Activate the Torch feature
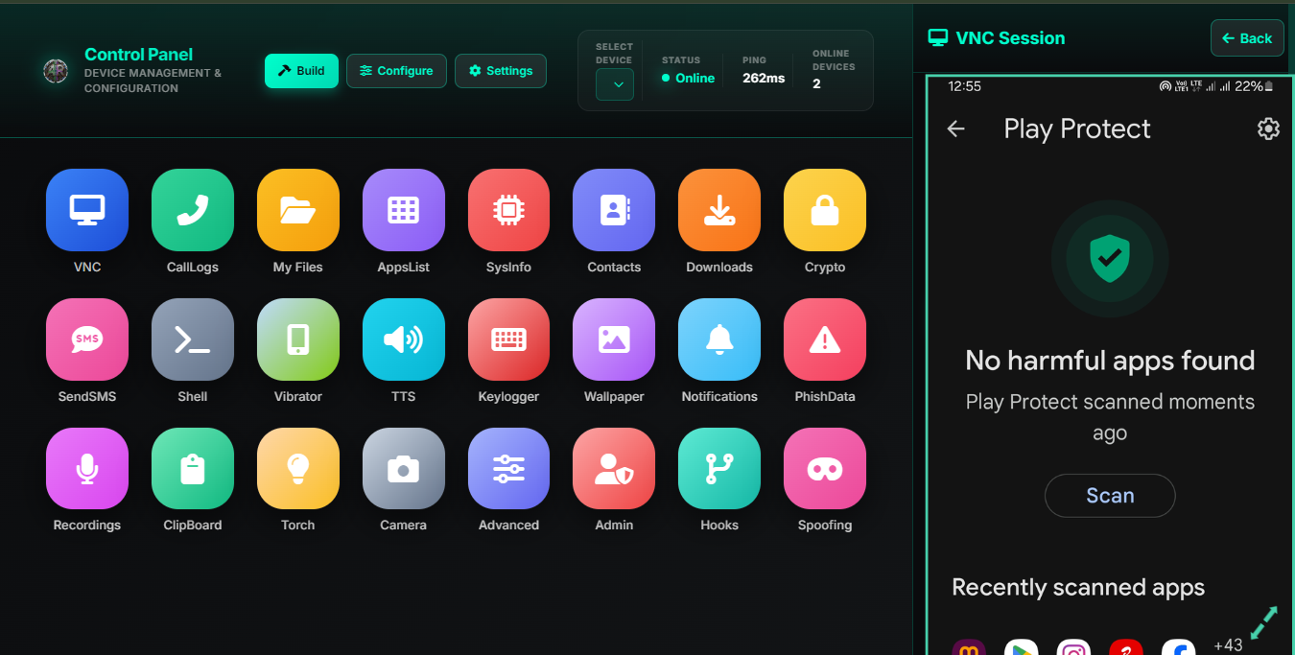This screenshot has height=655, width=1295. click(x=297, y=469)
